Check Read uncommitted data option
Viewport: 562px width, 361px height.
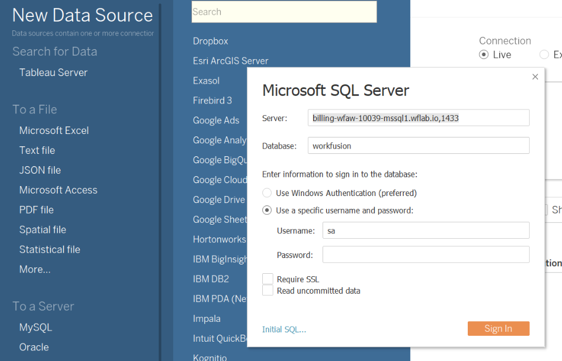(268, 290)
